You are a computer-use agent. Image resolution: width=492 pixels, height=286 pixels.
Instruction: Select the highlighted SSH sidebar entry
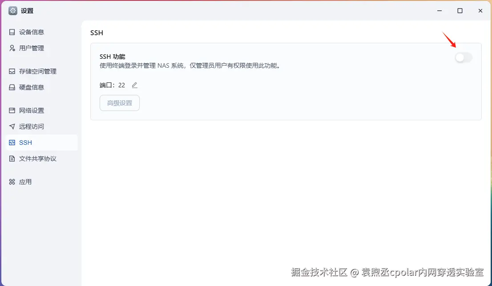click(x=26, y=142)
